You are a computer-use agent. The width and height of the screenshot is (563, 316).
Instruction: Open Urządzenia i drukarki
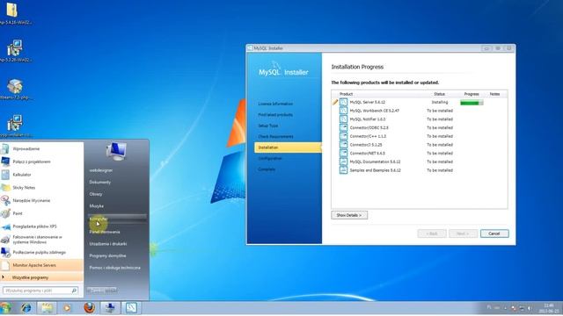[108, 244]
